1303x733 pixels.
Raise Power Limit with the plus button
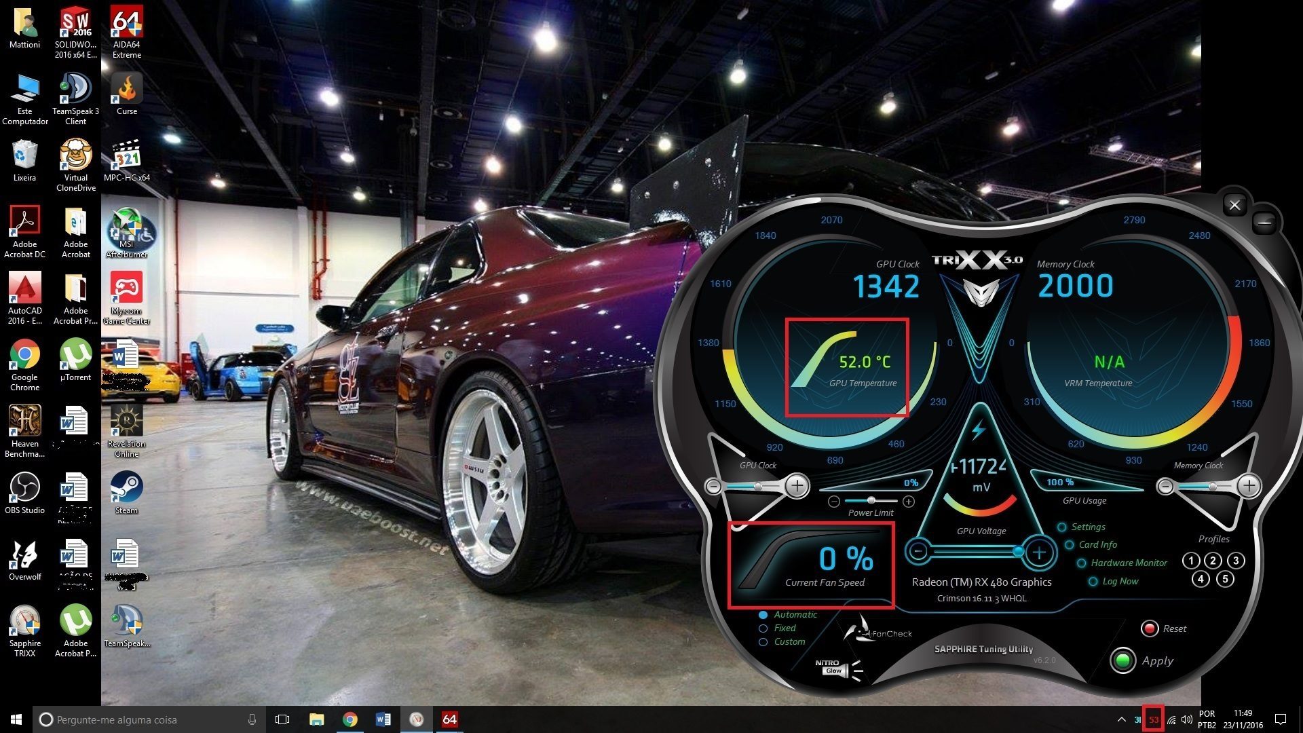point(909,502)
